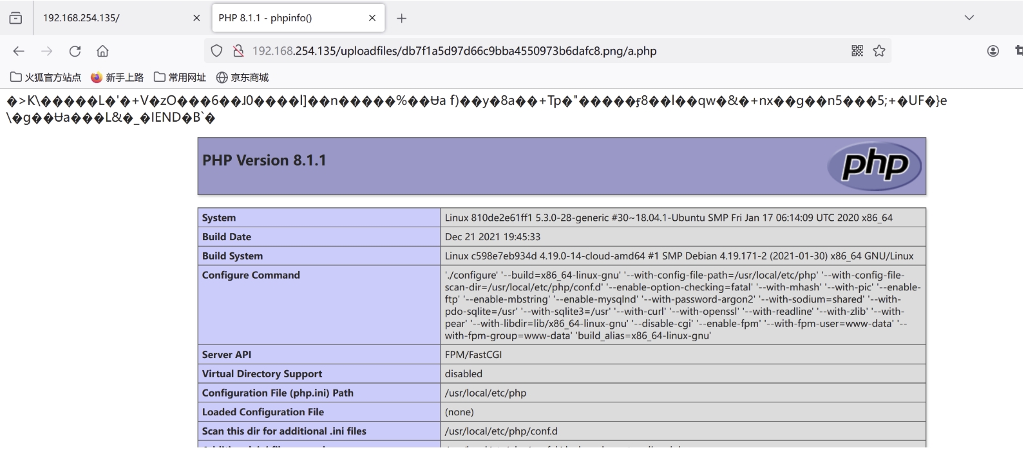The width and height of the screenshot is (1026, 450).
Task: Click the PHP Version 8.1.1 heading
Action: (264, 160)
